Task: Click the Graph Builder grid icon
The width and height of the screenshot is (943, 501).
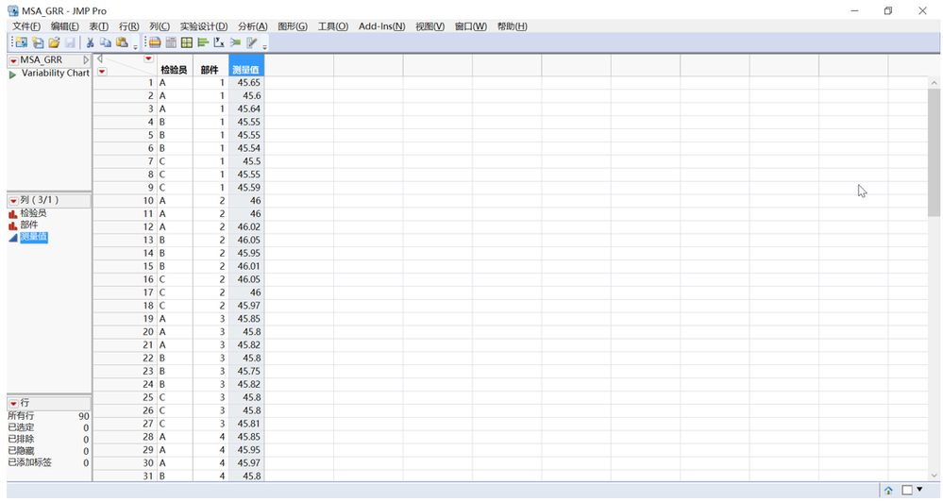Action: coord(187,42)
